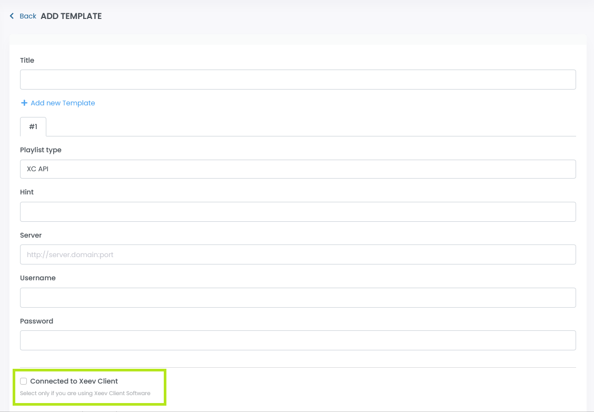
Task: Click the Server field label
Action: pos(31,235)
